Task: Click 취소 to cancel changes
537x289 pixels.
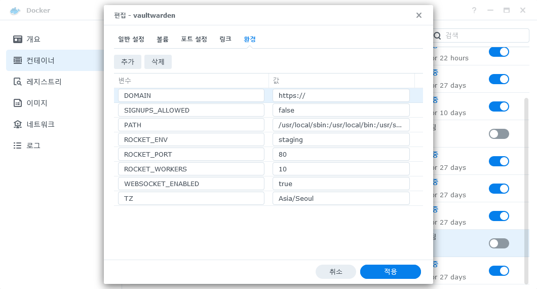Action: point(335,272)
